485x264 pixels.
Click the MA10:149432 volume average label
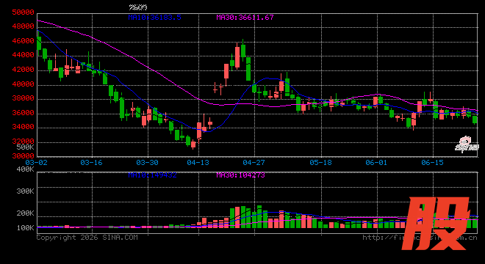(153, 175)
